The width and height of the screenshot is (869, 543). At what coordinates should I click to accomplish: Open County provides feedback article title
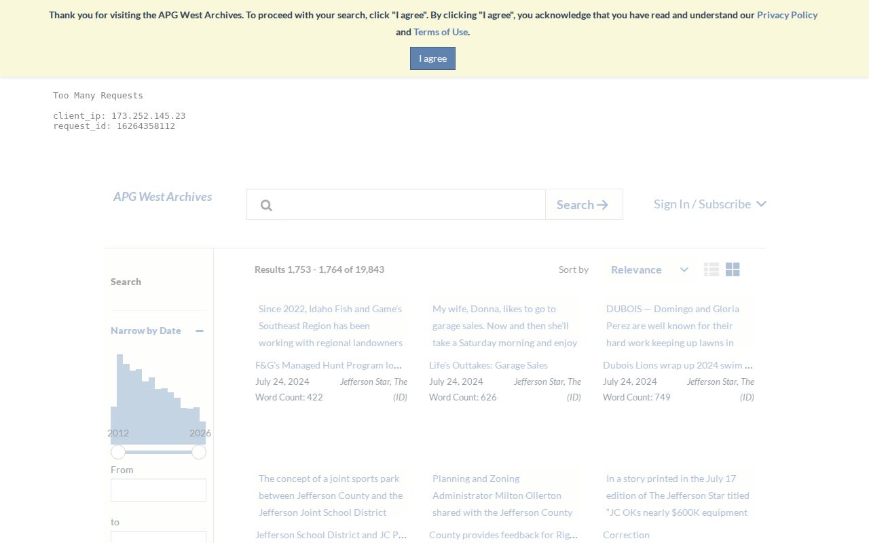click(x=503, y=535)
